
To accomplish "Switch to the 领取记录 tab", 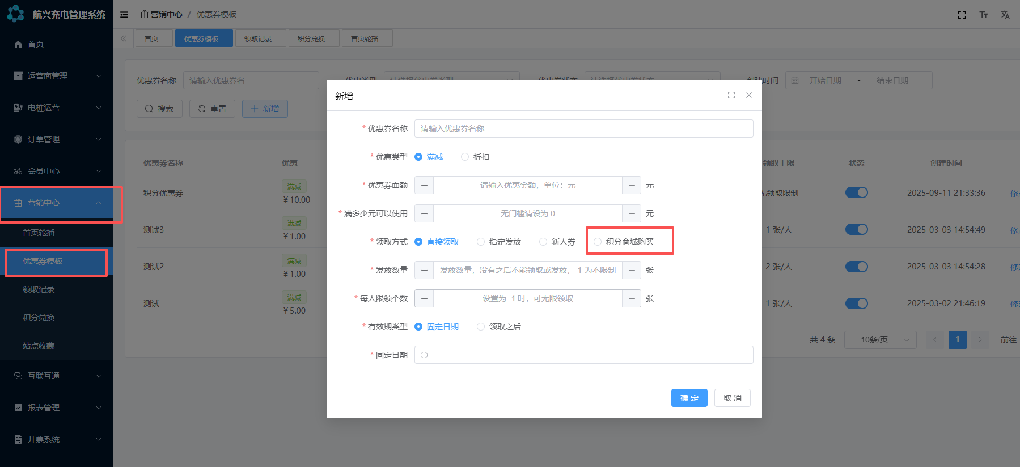I will 258,38.
